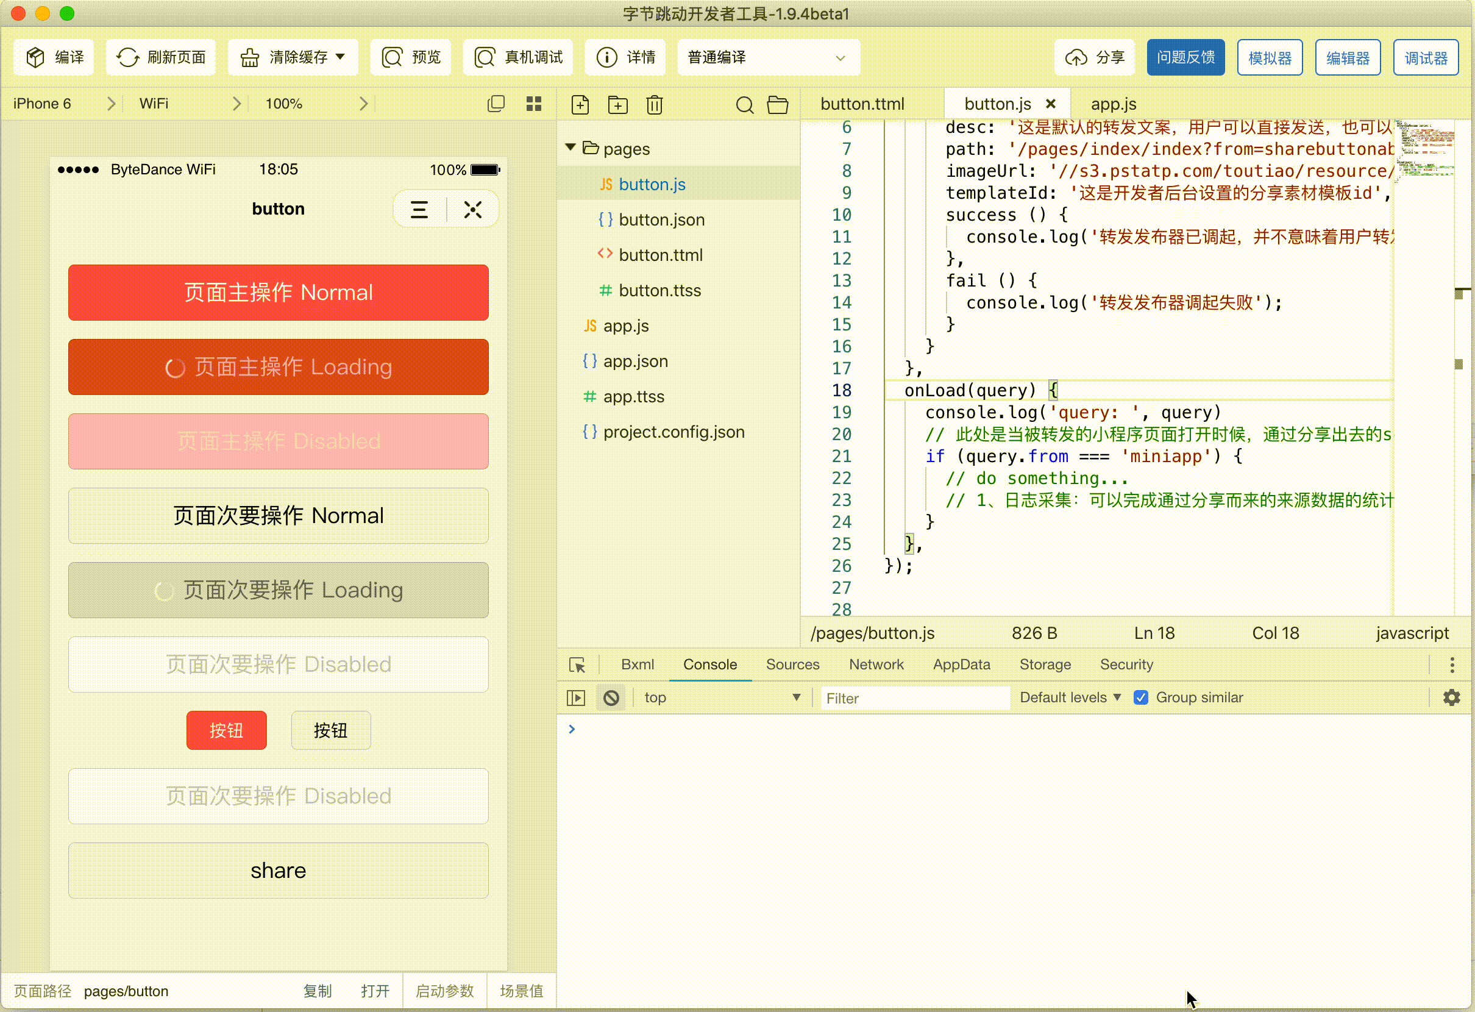Viewport: 1475px width, 1012px height.
Task: Click the new folder icon
Action: (x=617, y=105)
